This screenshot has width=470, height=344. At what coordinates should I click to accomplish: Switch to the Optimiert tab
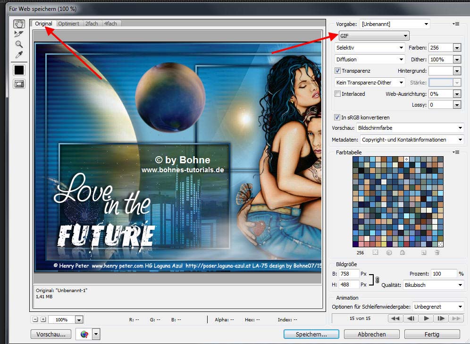(69, 24)
